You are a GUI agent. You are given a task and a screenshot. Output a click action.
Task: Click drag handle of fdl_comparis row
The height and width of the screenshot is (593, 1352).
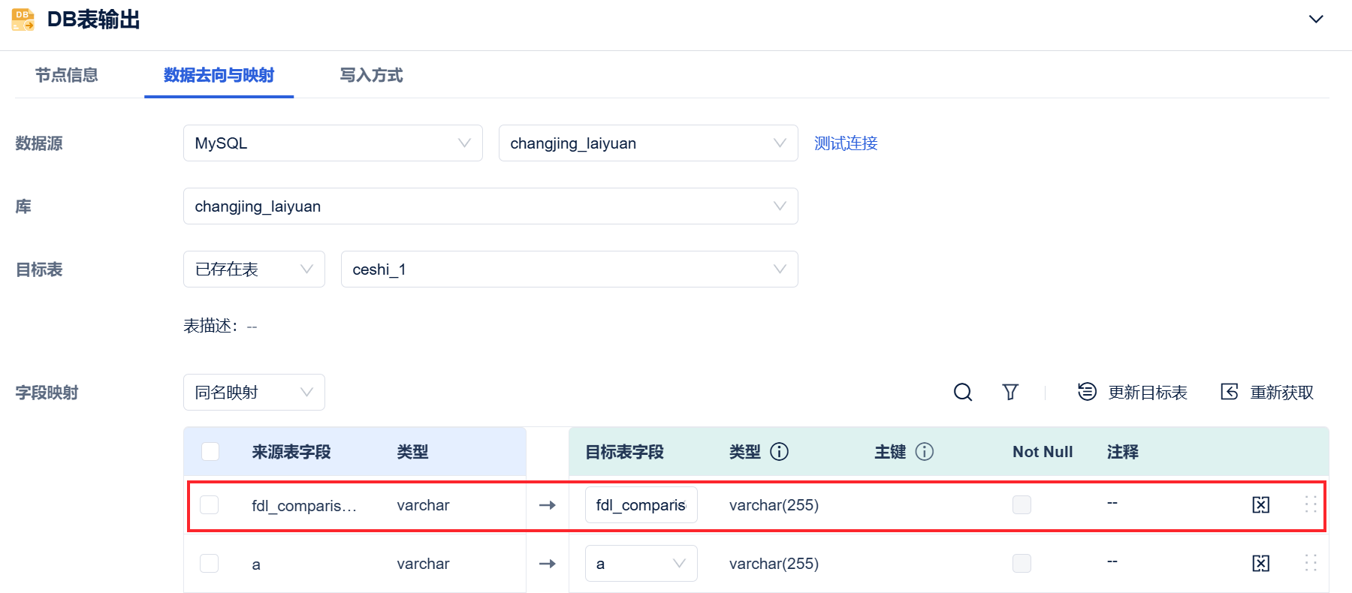coord(1311,505)
